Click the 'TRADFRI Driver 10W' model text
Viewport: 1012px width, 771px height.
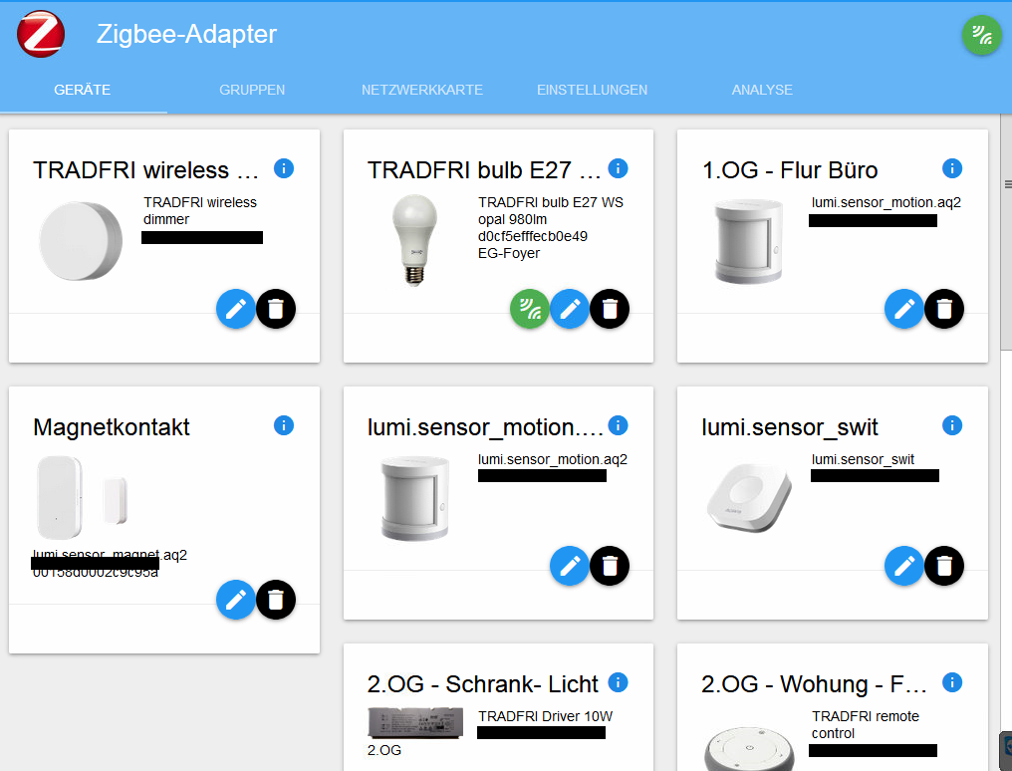coord(546,716)
